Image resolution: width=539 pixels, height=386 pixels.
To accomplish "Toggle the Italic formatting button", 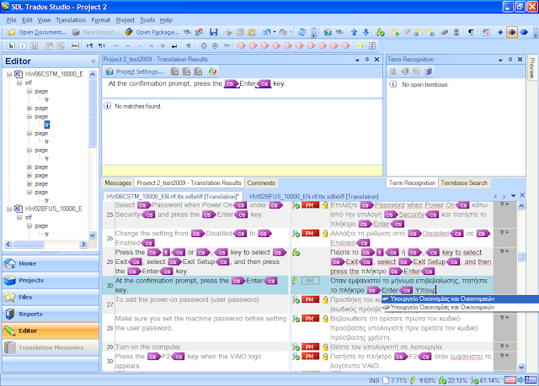I will coord(23,45).
